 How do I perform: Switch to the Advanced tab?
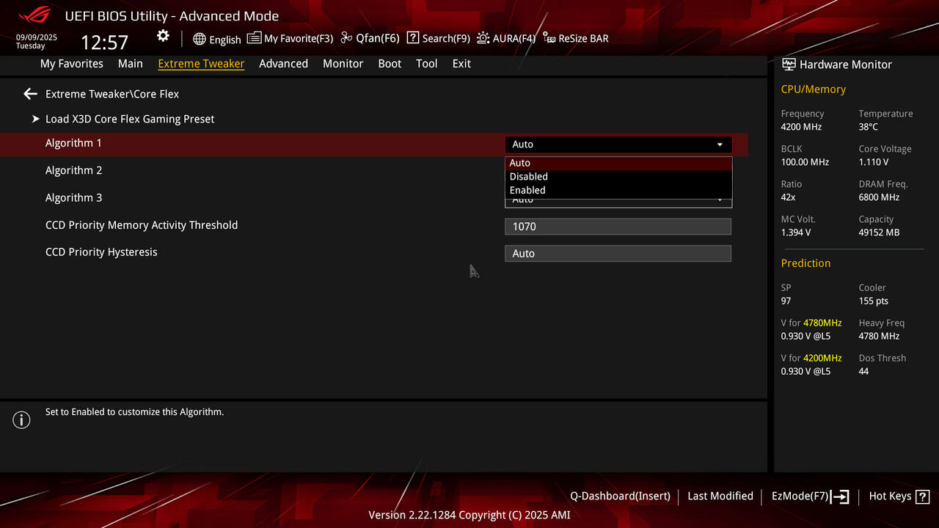coord(283,64)
